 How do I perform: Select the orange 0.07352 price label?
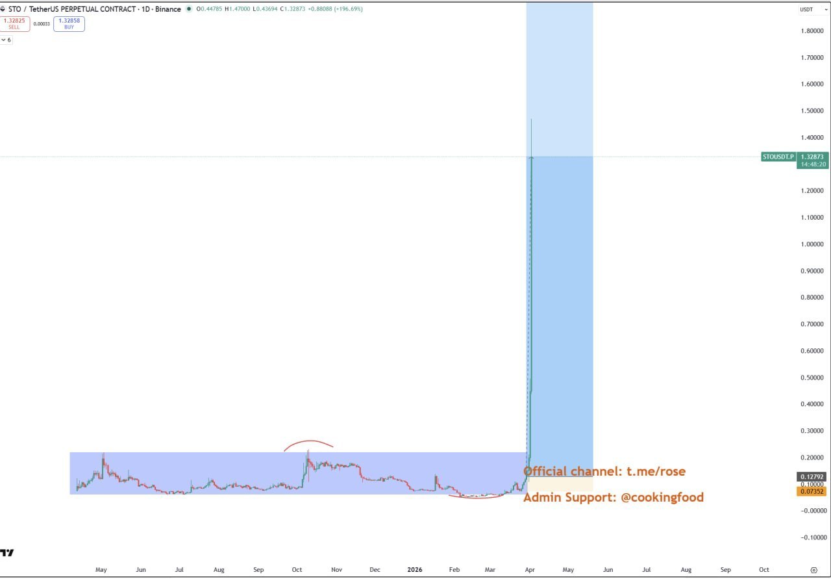point(812,491)
